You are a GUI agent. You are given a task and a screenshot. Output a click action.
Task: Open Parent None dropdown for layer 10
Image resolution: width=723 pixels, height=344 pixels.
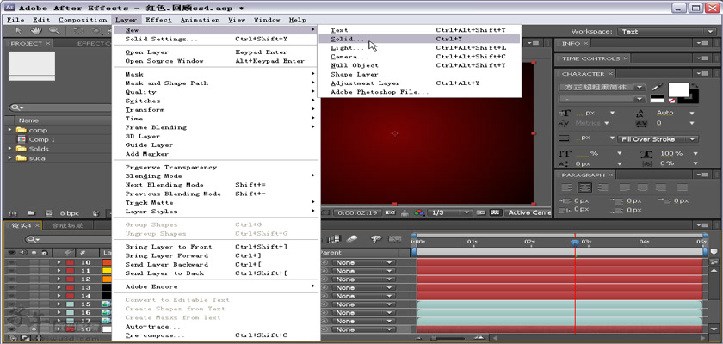[364, 263]
